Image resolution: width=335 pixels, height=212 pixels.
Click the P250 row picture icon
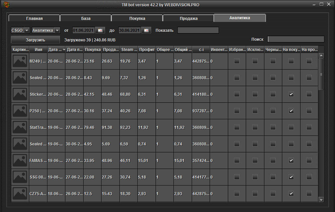coord(20,111)
